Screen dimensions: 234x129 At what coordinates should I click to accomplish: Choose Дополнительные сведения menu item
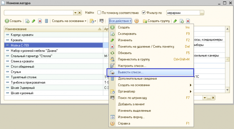(x=151, y=79)
